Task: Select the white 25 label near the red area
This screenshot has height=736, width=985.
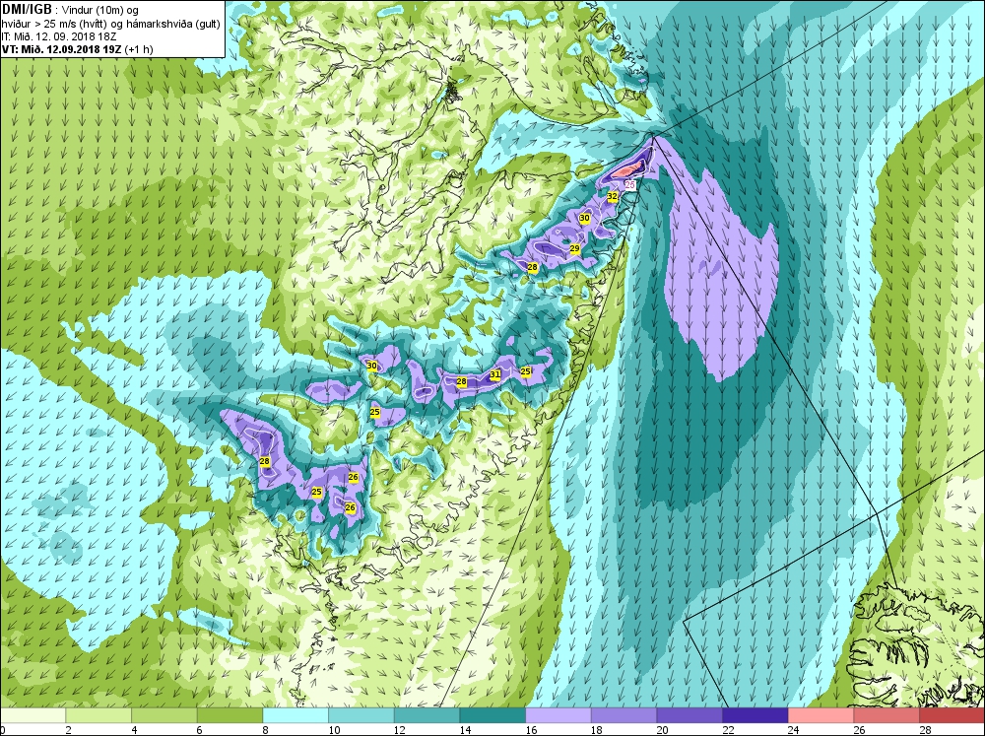Action: click(630, 185)
